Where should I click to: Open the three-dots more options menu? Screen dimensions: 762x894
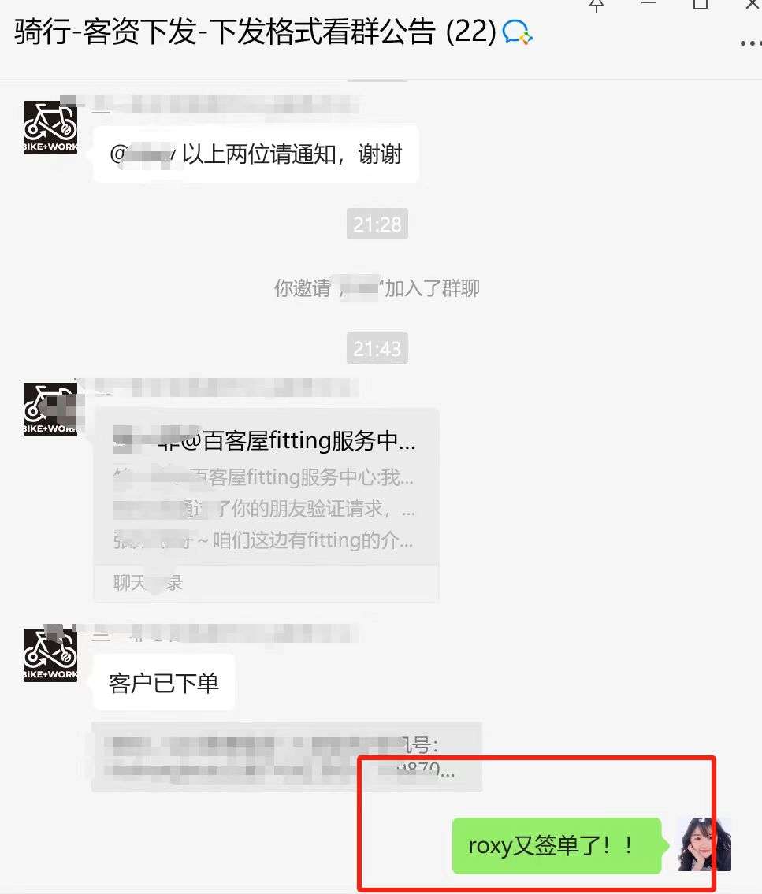coord(751,43)
